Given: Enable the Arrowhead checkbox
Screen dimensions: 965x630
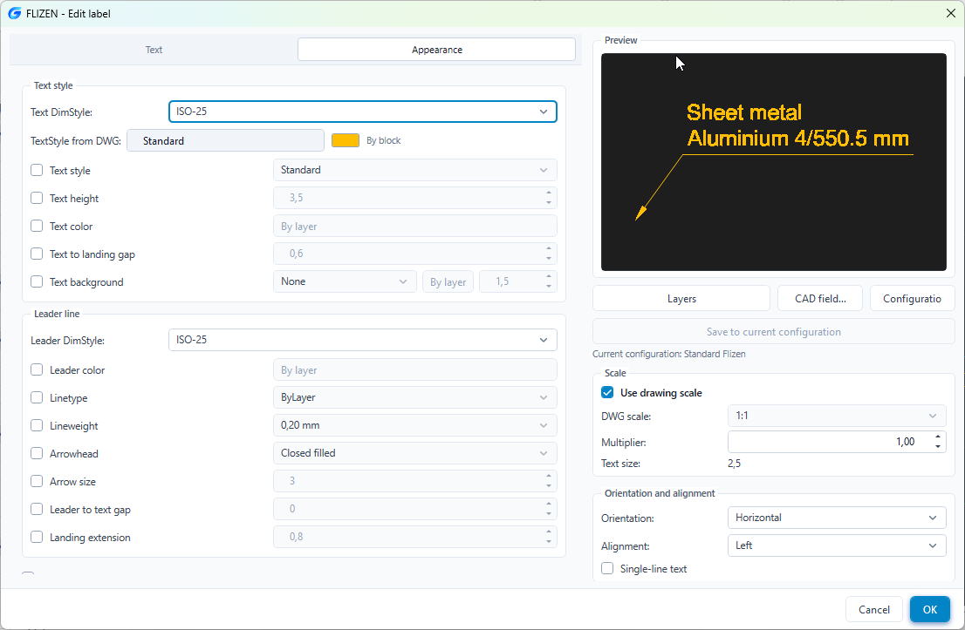Looking at the screenshot, I should pyautogui.click(x=37, y=454).
